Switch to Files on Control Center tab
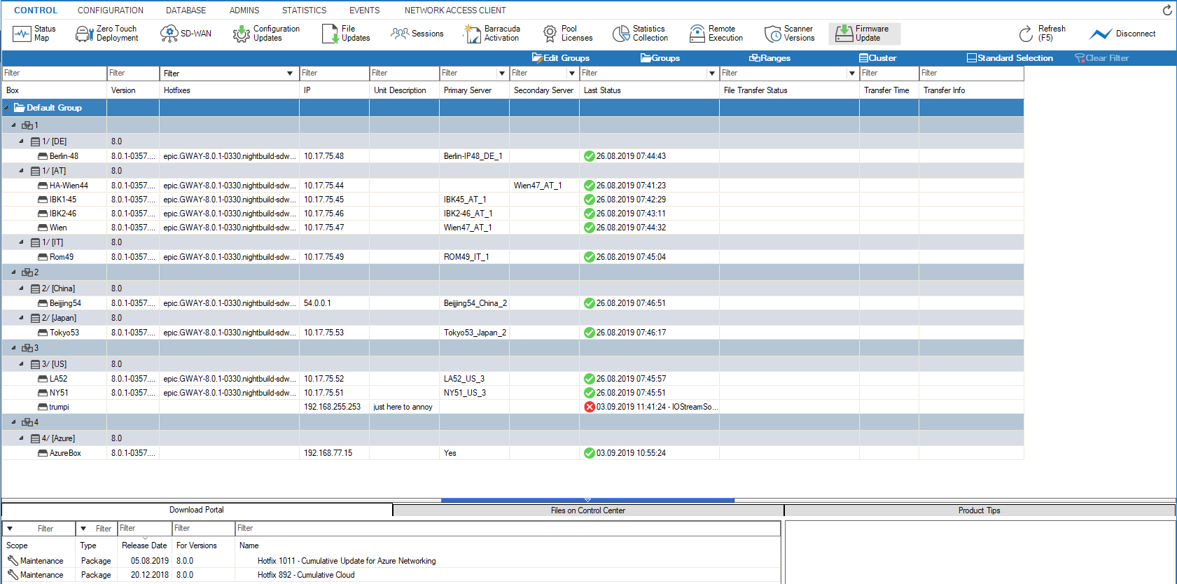Screen dimensions: 1177x584 [587, 510]
